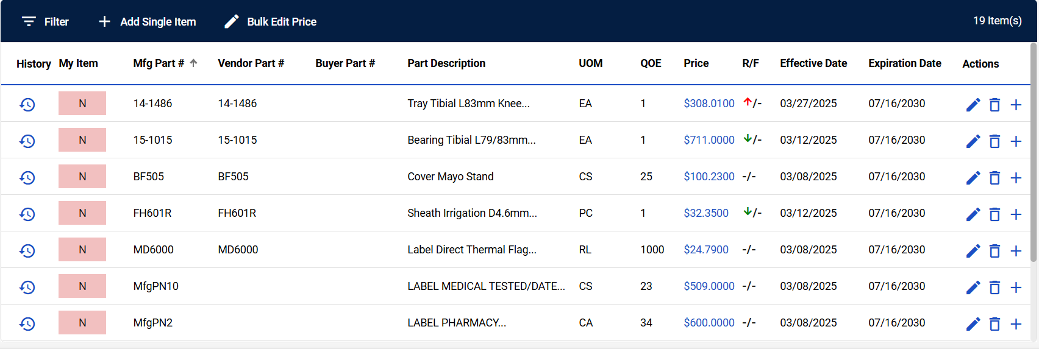Edit the LABEL PHARMACY row
The height and width of the screenshot is (349, 1039).
tap(973, 323)
